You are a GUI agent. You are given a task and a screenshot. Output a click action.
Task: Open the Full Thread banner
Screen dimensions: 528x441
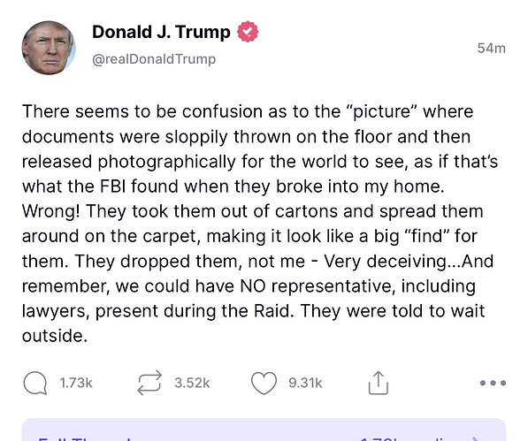click(264, 430)
